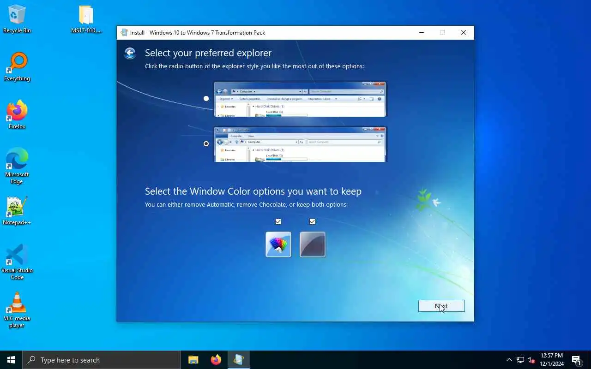Uncheck the Chocolate color checkbox
The height and width of the screenshot is (369, 591).
coord(312,221)
